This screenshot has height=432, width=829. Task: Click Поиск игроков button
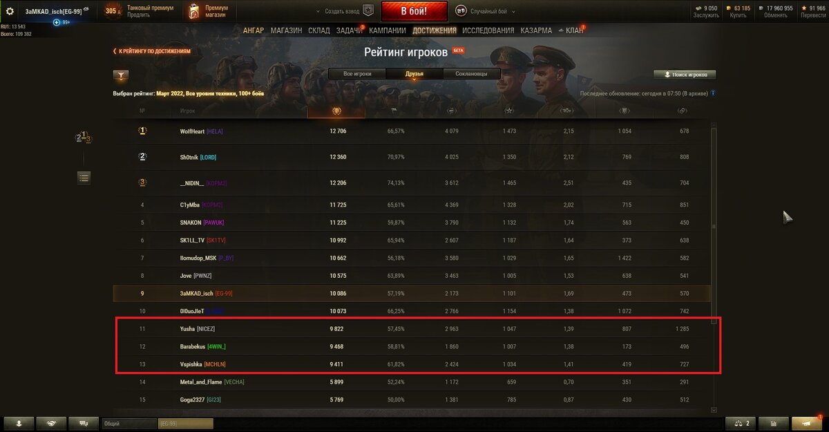[685, 75]
